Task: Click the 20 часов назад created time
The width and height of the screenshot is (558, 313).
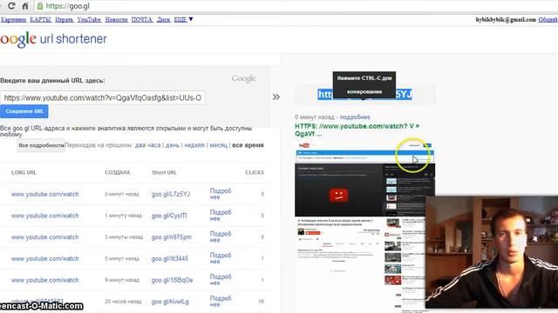Action: coord(123,302)
